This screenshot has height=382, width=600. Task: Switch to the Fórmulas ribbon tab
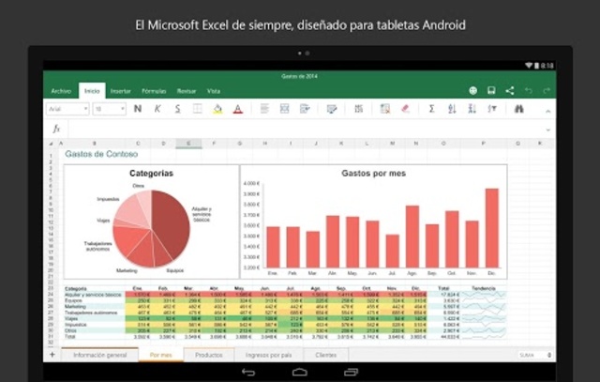pyautogui.click(x=154, y=91)
